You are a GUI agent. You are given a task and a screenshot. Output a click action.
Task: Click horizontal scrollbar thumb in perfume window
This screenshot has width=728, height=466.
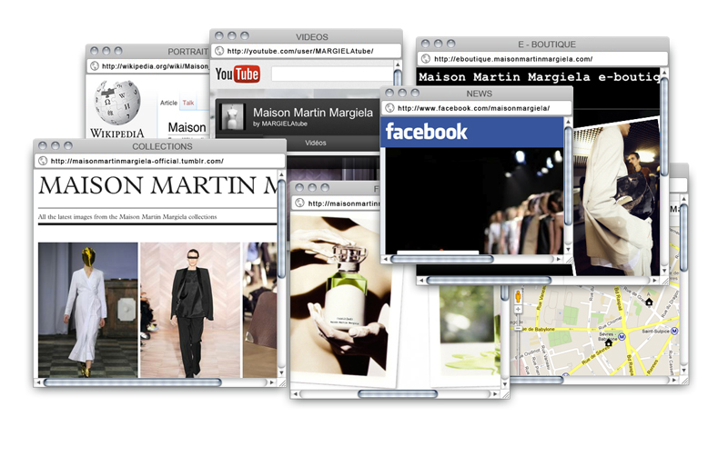point(398,394)
